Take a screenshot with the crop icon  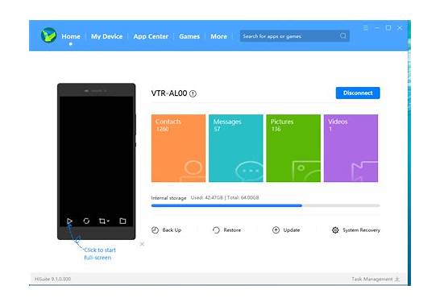coord(102,221)
